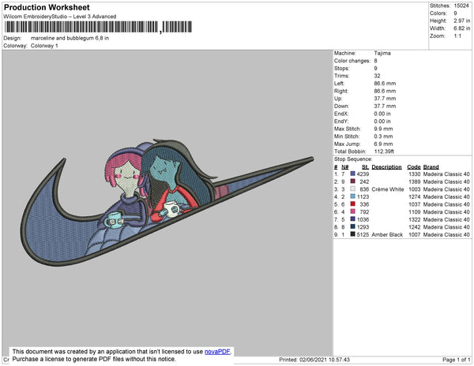Select the blue swatch for thread code 1330

click(353, 174)
